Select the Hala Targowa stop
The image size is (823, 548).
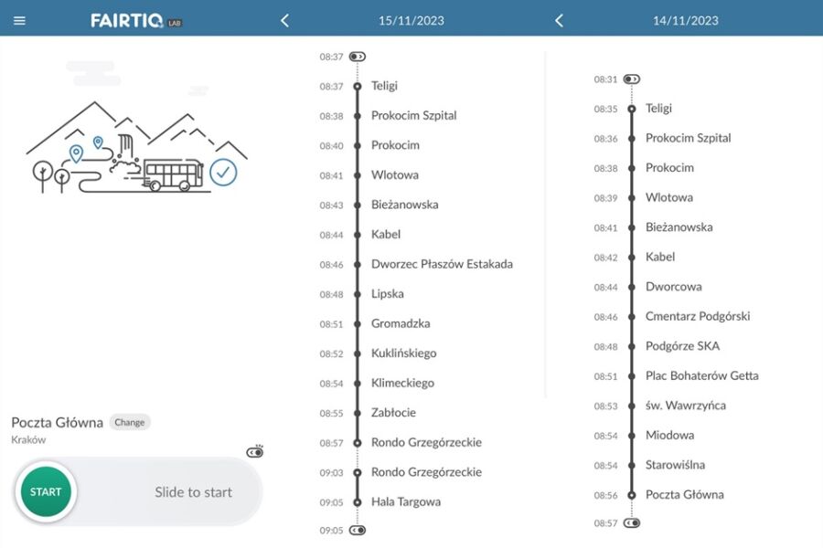pos(406,501)
